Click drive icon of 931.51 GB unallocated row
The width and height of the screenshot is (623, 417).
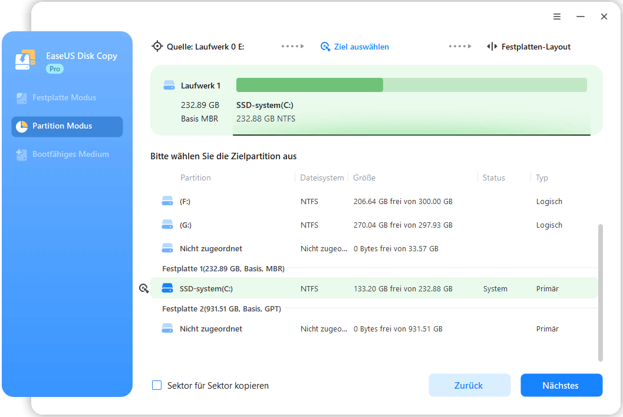point(167,329)
